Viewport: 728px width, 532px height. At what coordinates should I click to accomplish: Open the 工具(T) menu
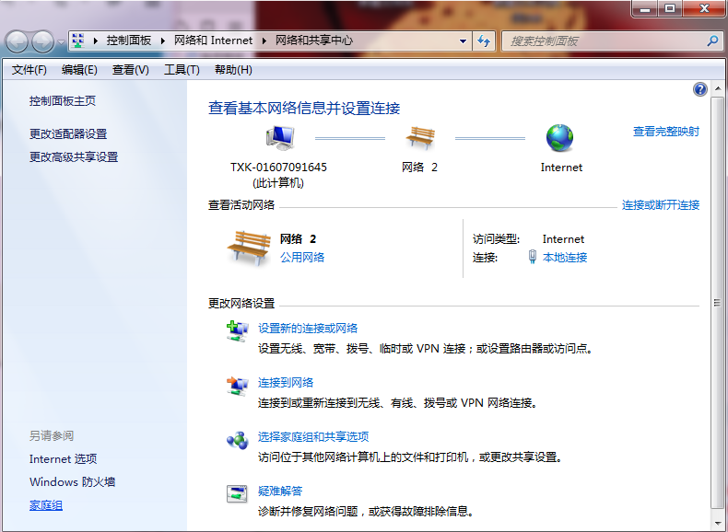tap(182, 70)
